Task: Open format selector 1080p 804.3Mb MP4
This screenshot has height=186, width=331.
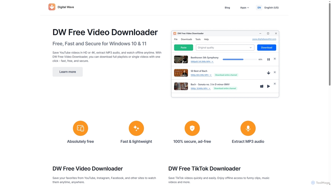Action: click(x=201, y=75)
